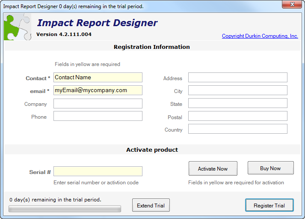
Task: Click the Contact name input field
Action: pyautogui.click(x=98, y=77)
